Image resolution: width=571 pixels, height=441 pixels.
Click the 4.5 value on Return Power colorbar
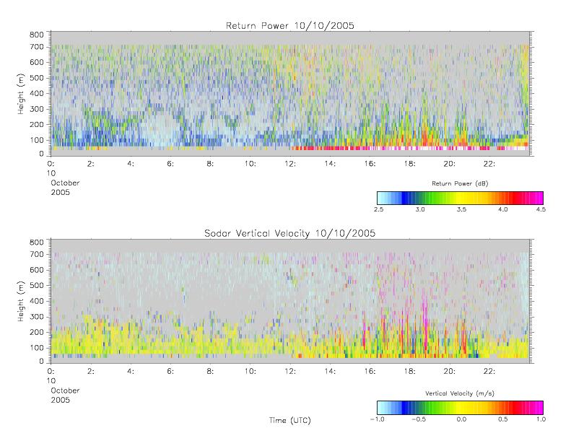[541, 209]
